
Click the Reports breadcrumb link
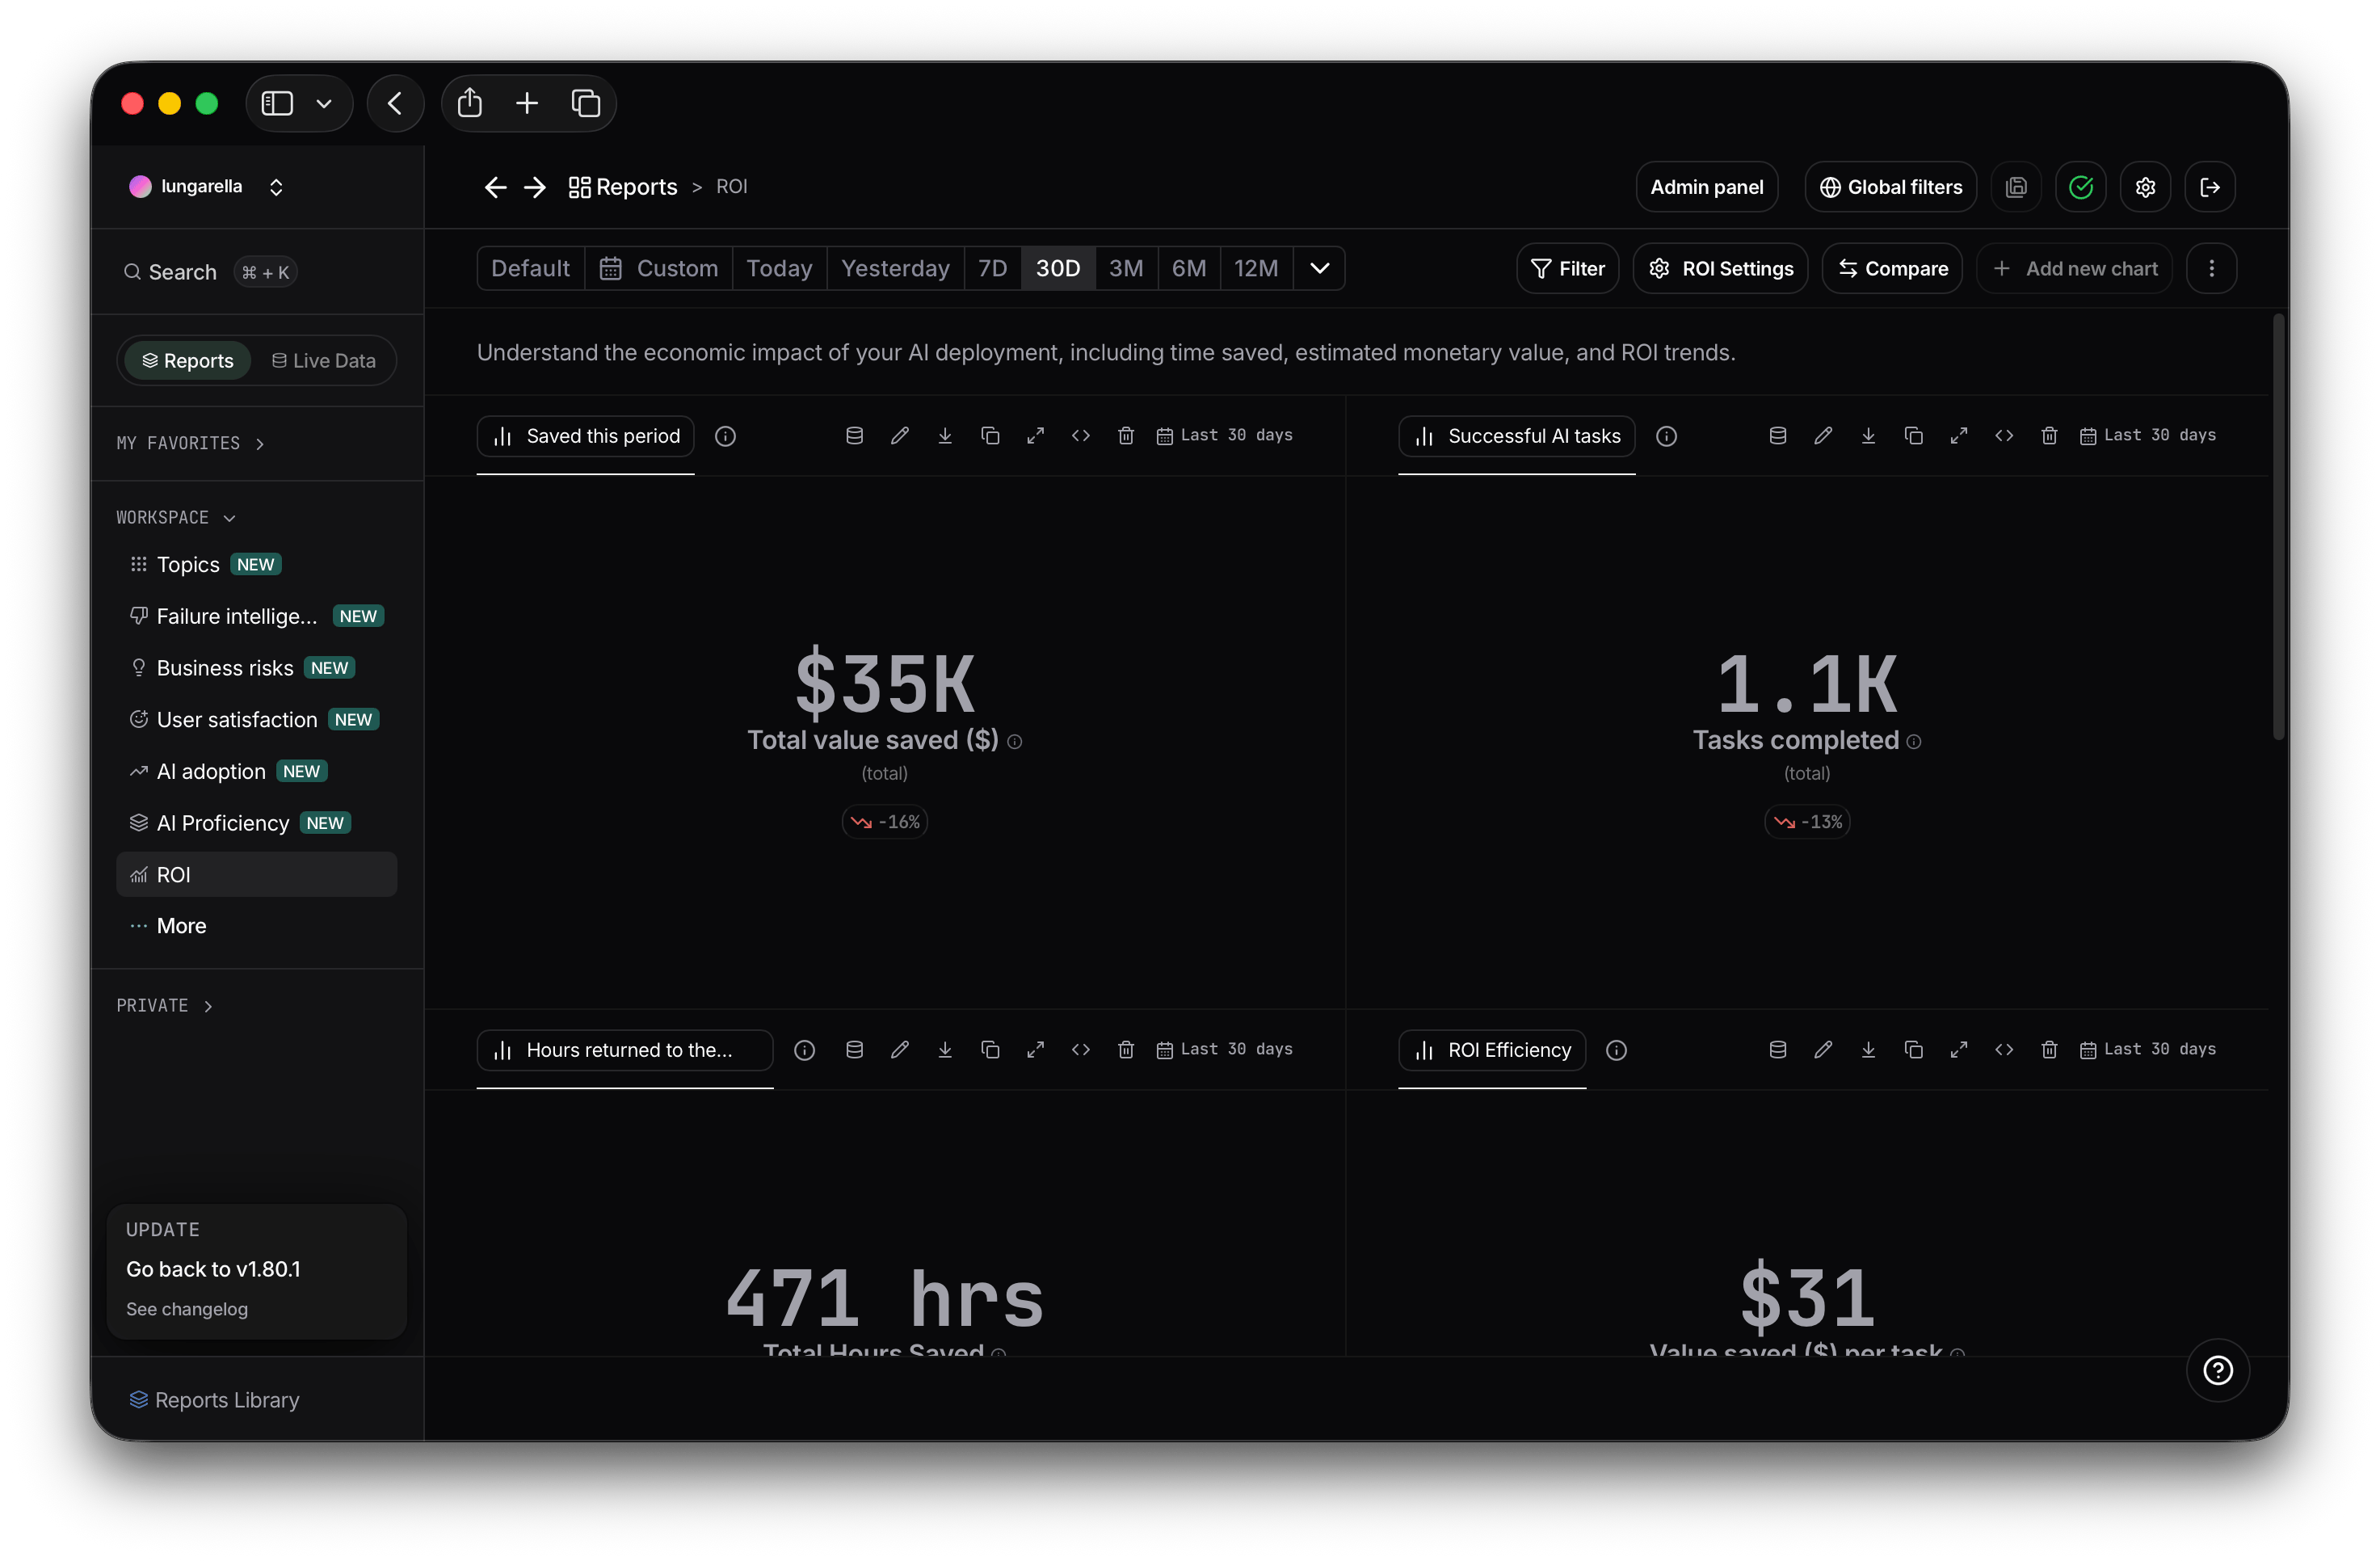coord(623,187)
